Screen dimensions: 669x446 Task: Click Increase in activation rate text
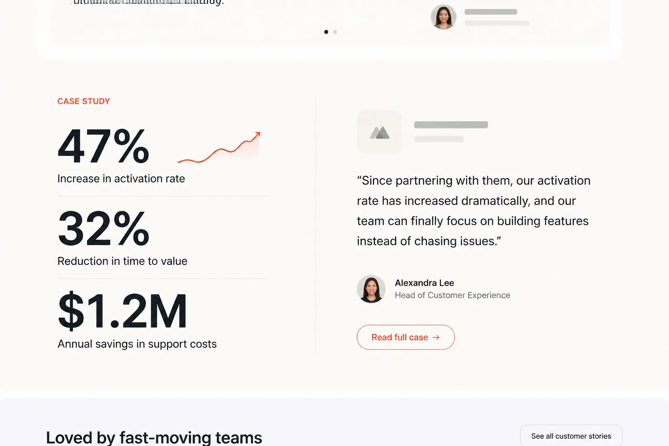[121, 179]
